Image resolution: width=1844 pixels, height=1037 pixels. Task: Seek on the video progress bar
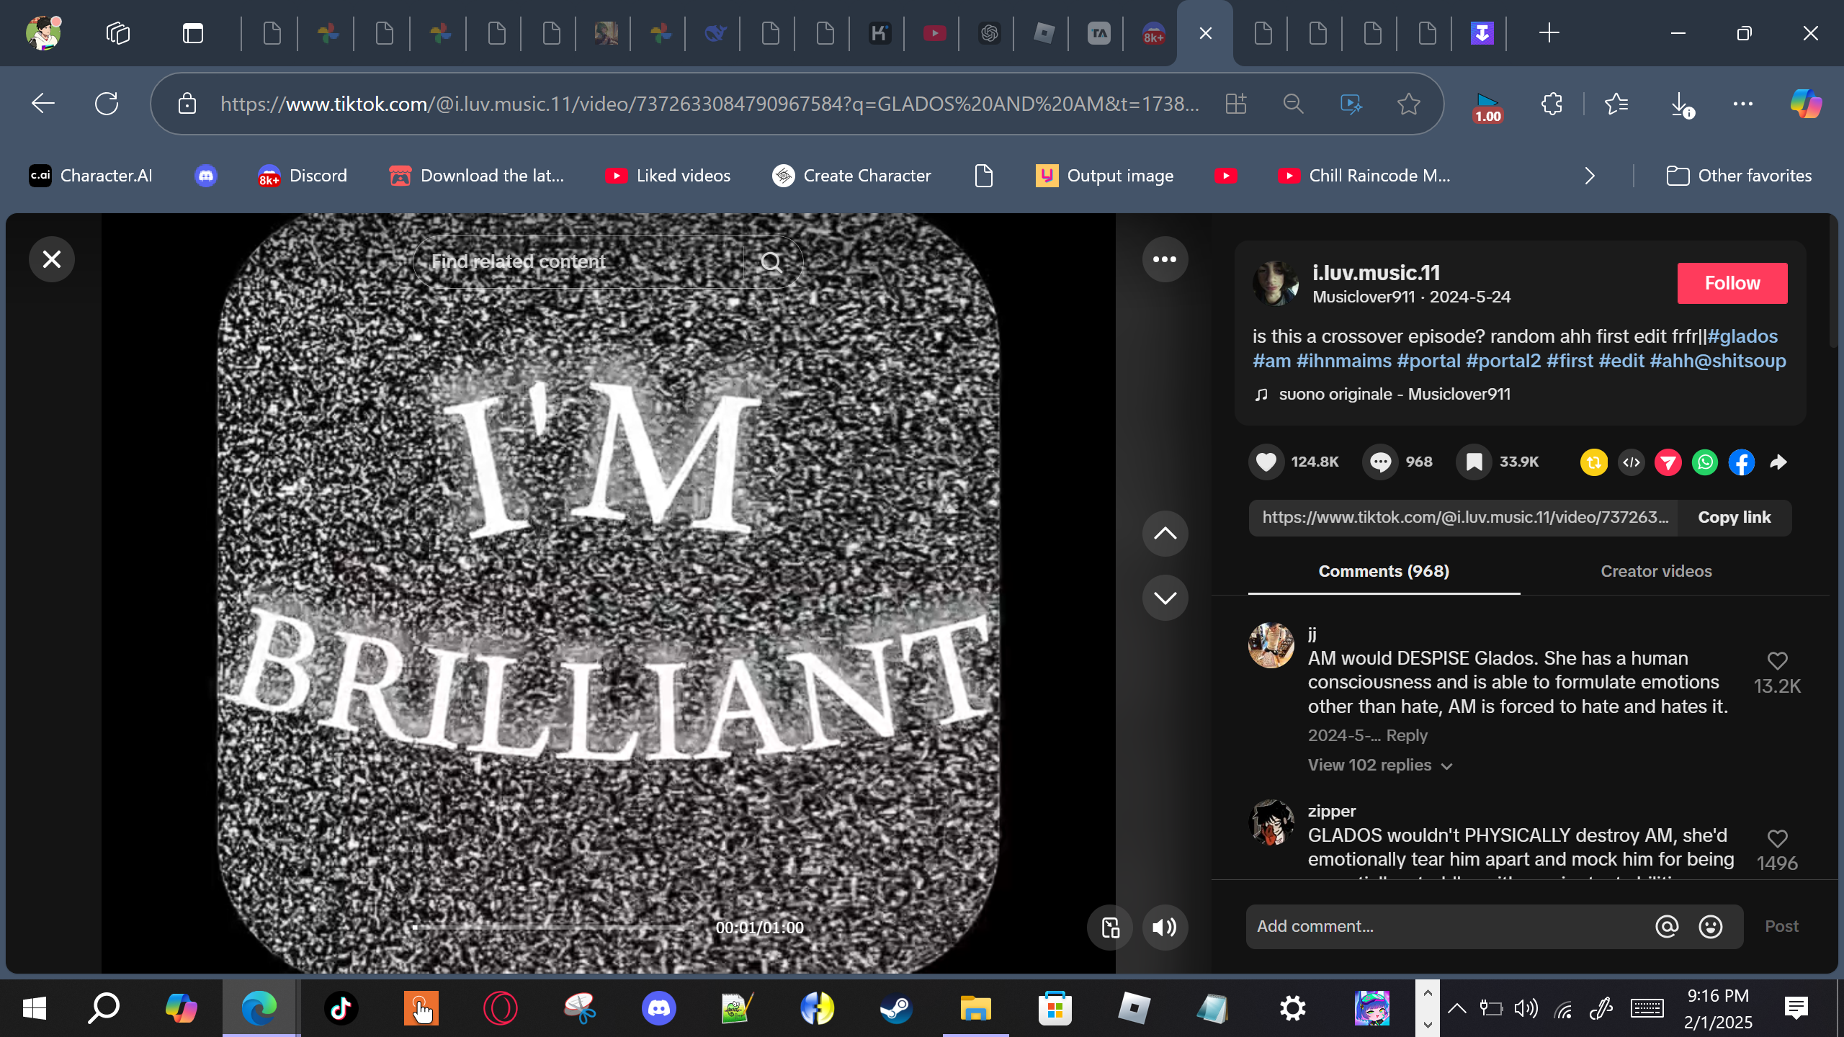click(x=555, y=927)
